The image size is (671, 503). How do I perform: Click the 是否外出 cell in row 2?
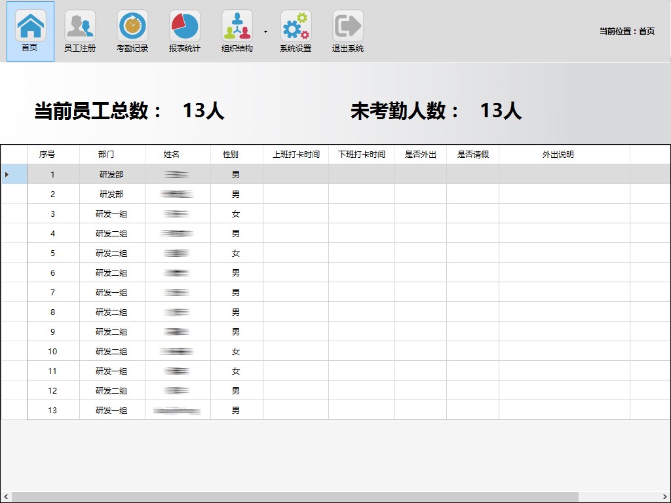tap(420, 194)
